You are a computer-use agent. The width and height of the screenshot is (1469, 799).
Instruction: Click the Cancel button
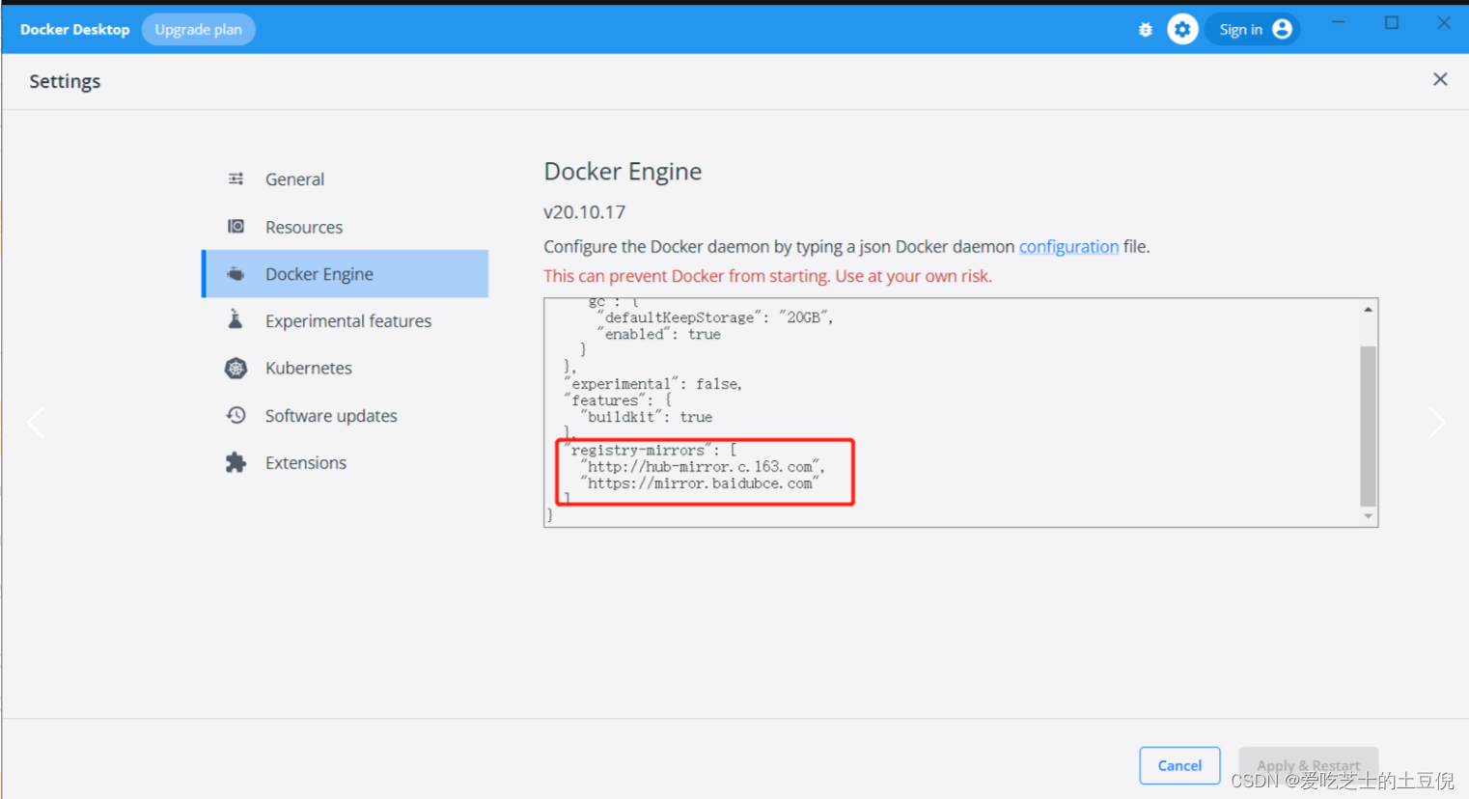pos(1179,765)
